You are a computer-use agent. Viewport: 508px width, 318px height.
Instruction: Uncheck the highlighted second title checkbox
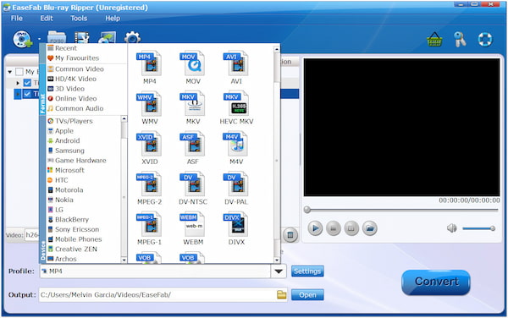pos(28,94)
